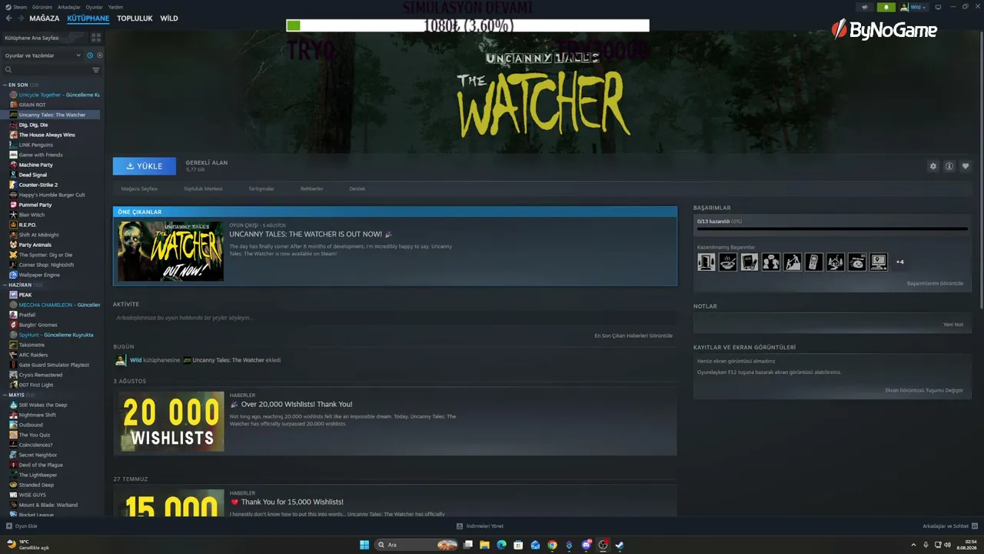Image resolution: width=984 pixels, height=554 pixels.
Task: Open Görünüm menu
Action: [42, 7]
